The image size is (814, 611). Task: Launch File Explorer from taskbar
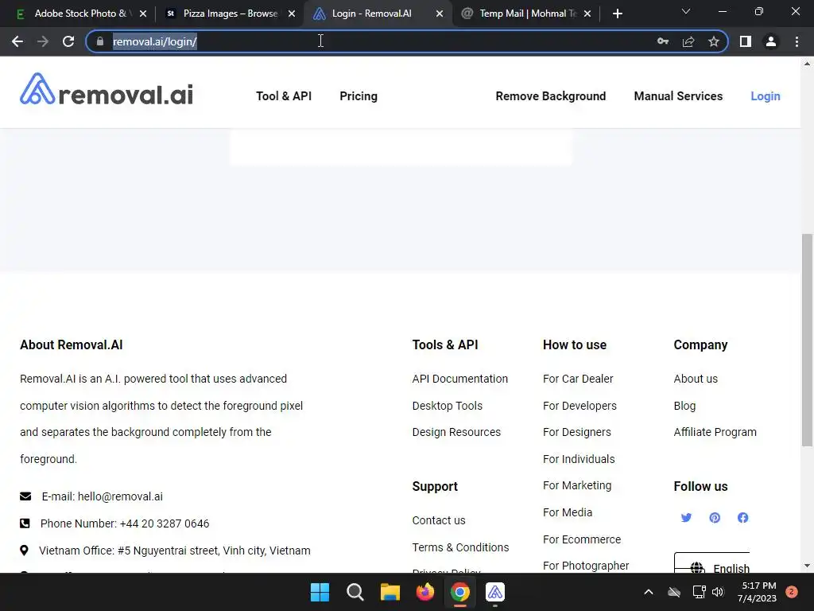tap(390, 592)
